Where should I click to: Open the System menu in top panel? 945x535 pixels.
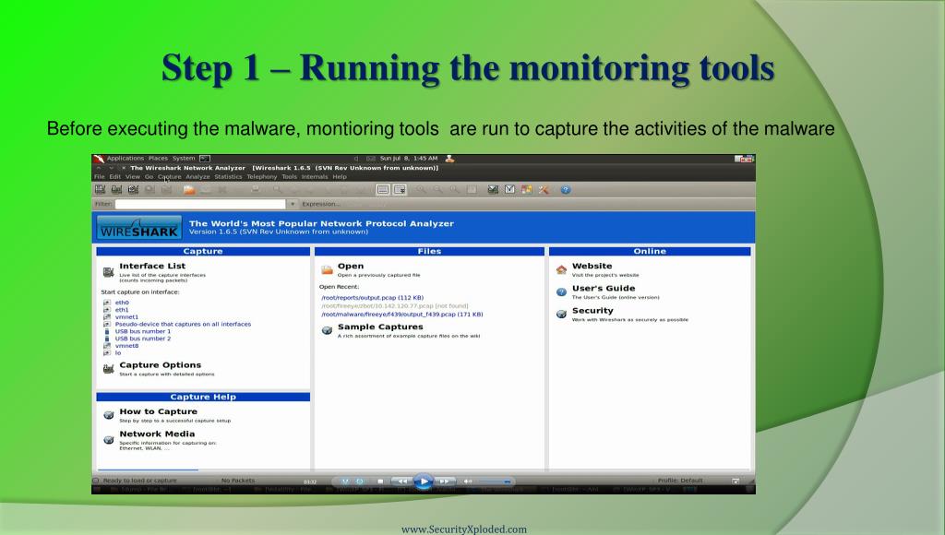click(x=184, y=159)
